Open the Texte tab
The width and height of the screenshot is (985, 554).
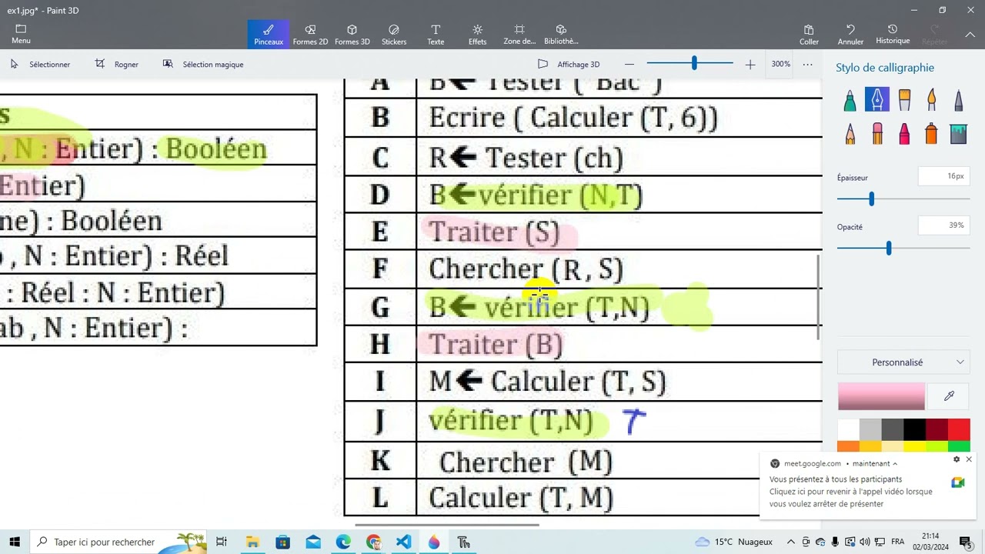pyautogui.click(x=436, y=34)
